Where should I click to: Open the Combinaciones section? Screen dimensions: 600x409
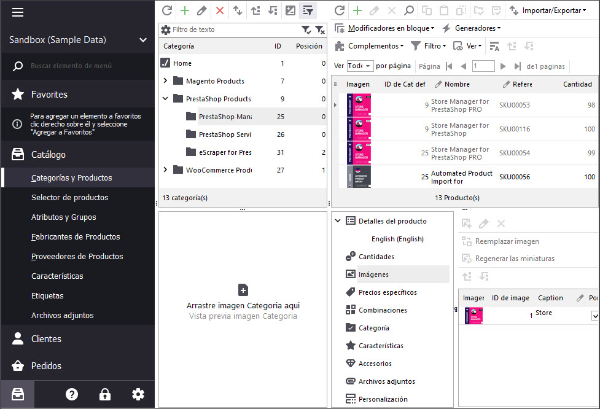tap(383, 310)
